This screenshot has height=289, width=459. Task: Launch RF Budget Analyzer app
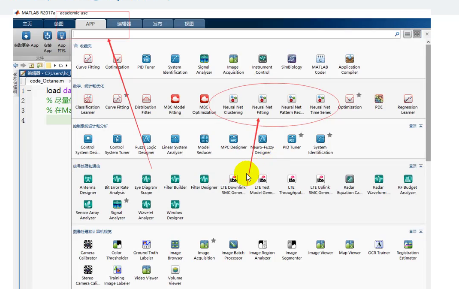click(x=408, y=185)
